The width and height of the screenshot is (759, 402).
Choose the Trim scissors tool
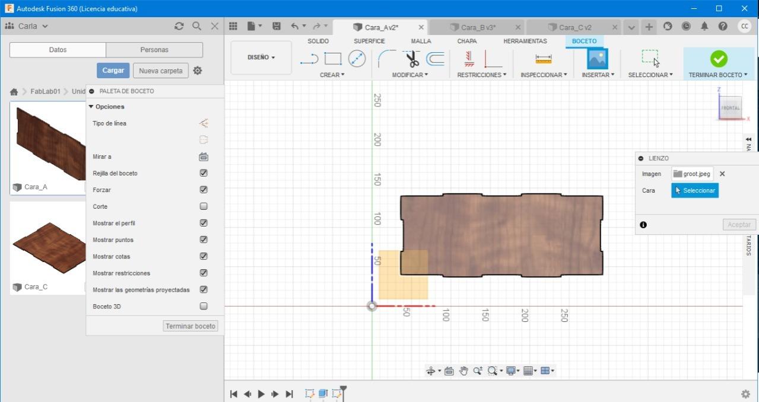[x=412, y=59]
